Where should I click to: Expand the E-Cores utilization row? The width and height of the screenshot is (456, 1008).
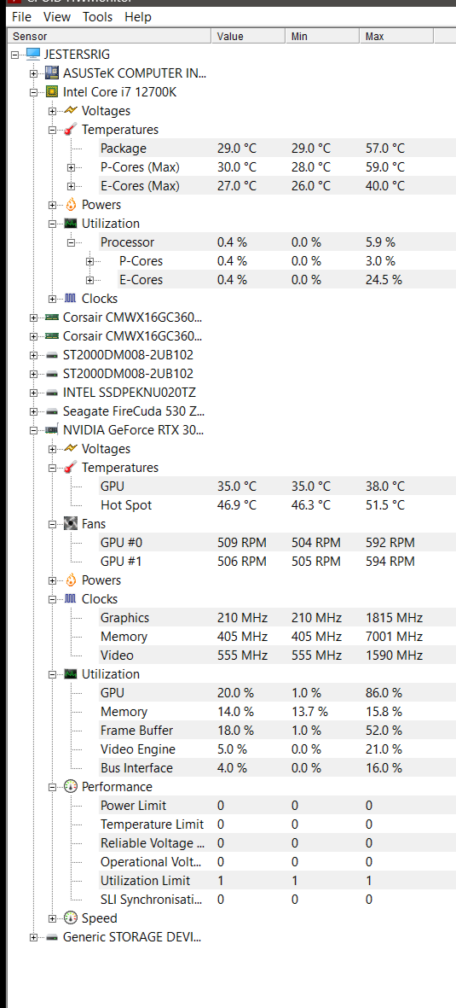tap(89, 280)
